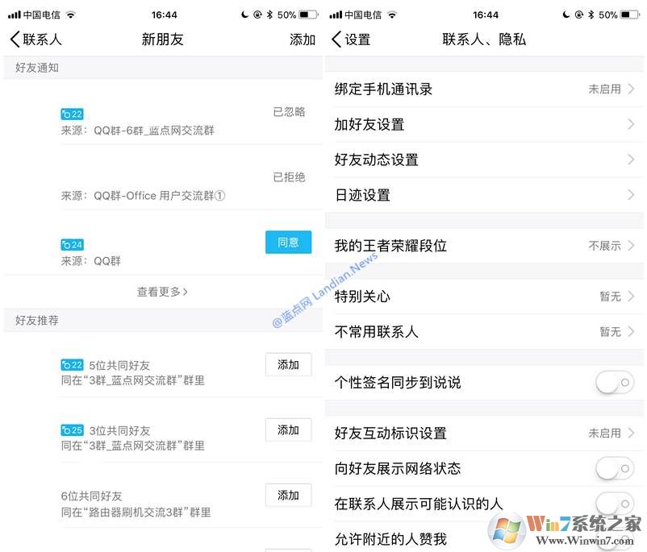647x552 pixels.
Task: Open 我的王者荣耀段位 setting
Action: (484, 246)
